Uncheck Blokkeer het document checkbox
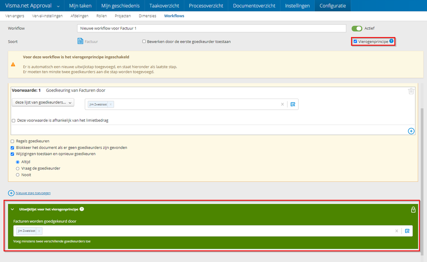 12,148
